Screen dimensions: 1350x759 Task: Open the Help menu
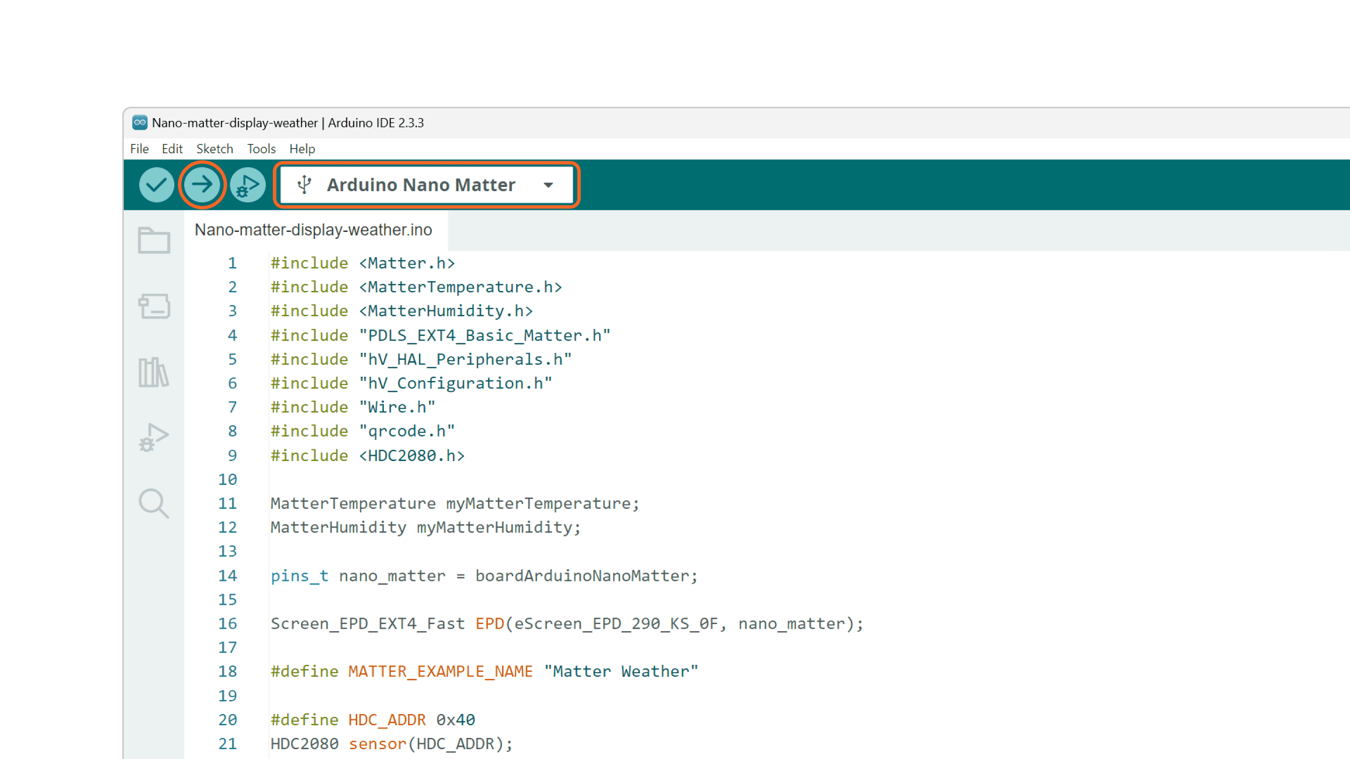303,149
